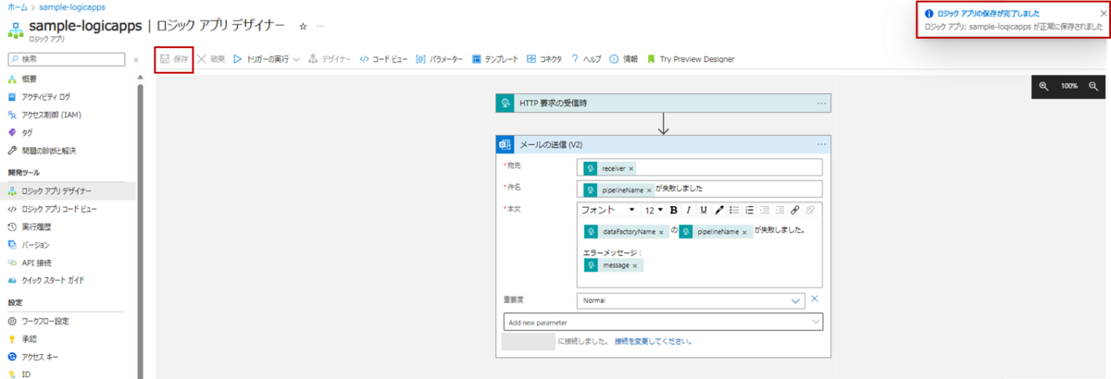1111x379 pixels.
Task: Click the 接続を変更してください link
Action: tap(652, 341)
